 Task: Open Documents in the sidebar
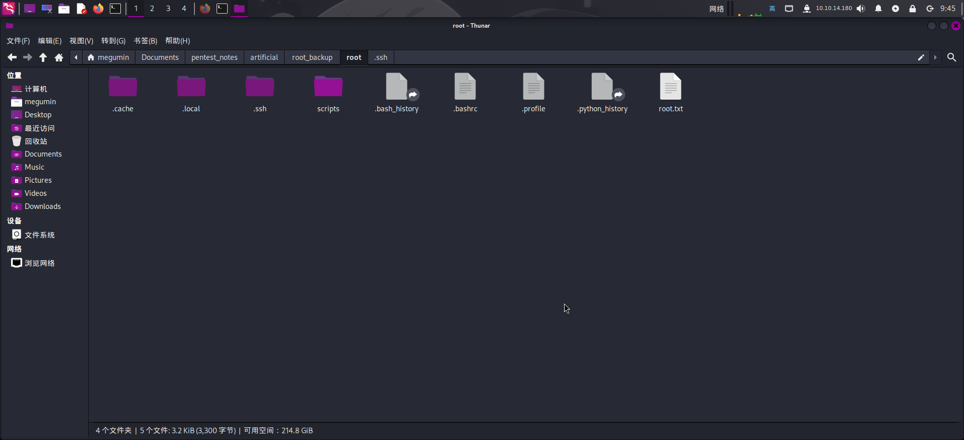[x=44, y=154]
